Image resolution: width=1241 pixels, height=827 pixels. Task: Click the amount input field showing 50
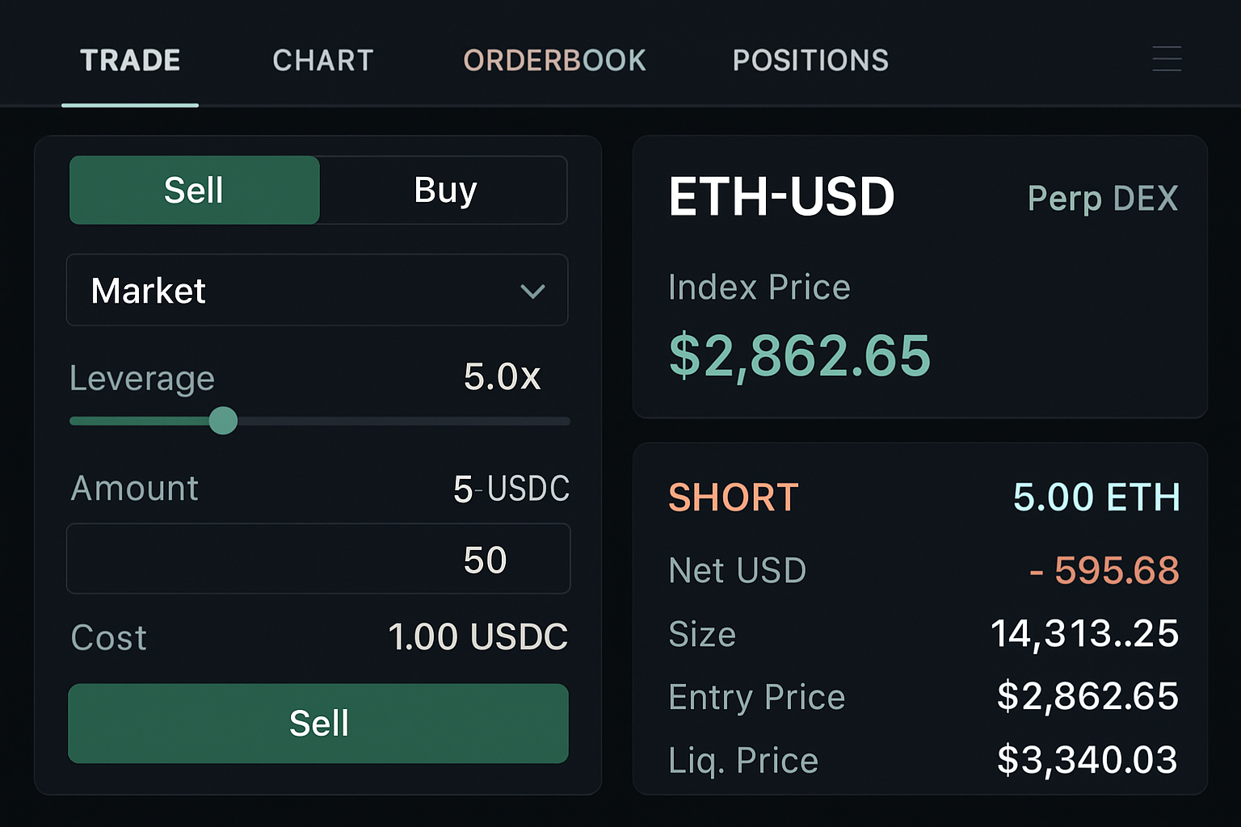click(x=318, y=558)
